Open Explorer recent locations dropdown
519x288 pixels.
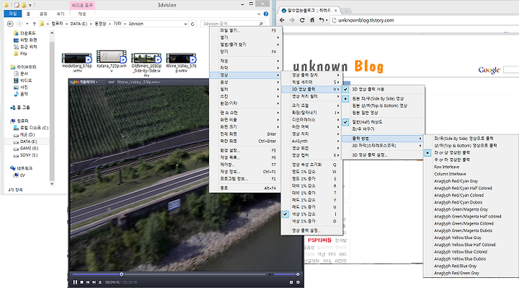pyautogui.click(x=27, y=24)
